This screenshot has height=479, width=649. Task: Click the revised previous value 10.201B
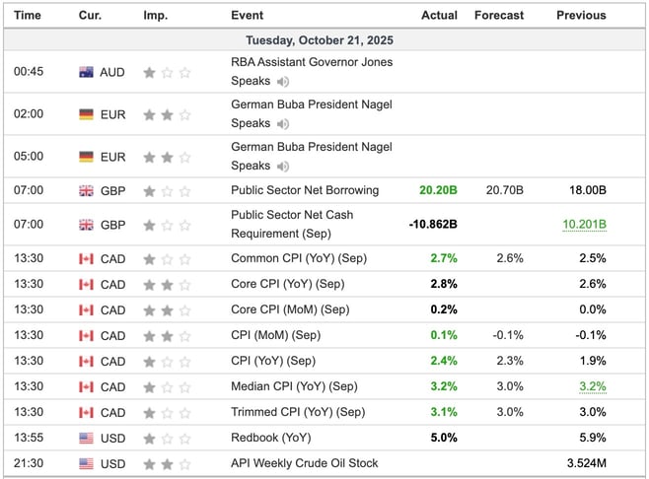584,225
